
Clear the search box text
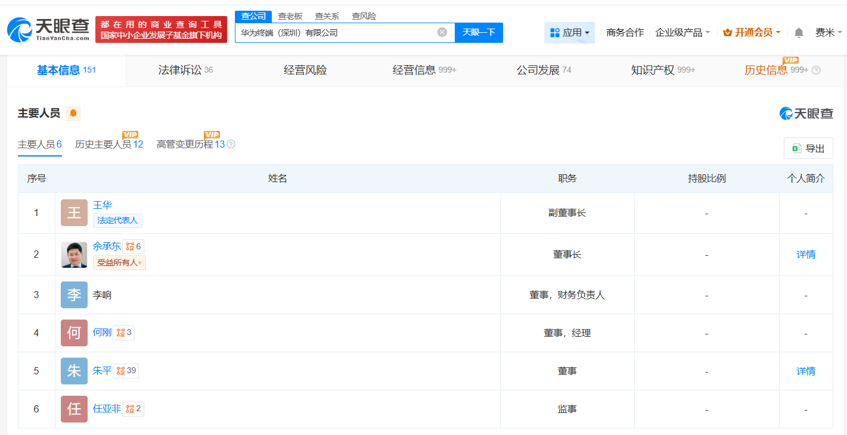pyautogui.click(x=442, y=32)
